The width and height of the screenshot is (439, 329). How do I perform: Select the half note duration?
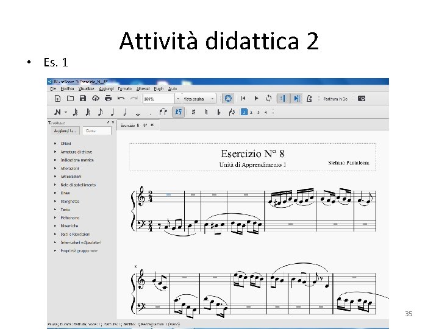pyautogui.click(x=125, y=113)
